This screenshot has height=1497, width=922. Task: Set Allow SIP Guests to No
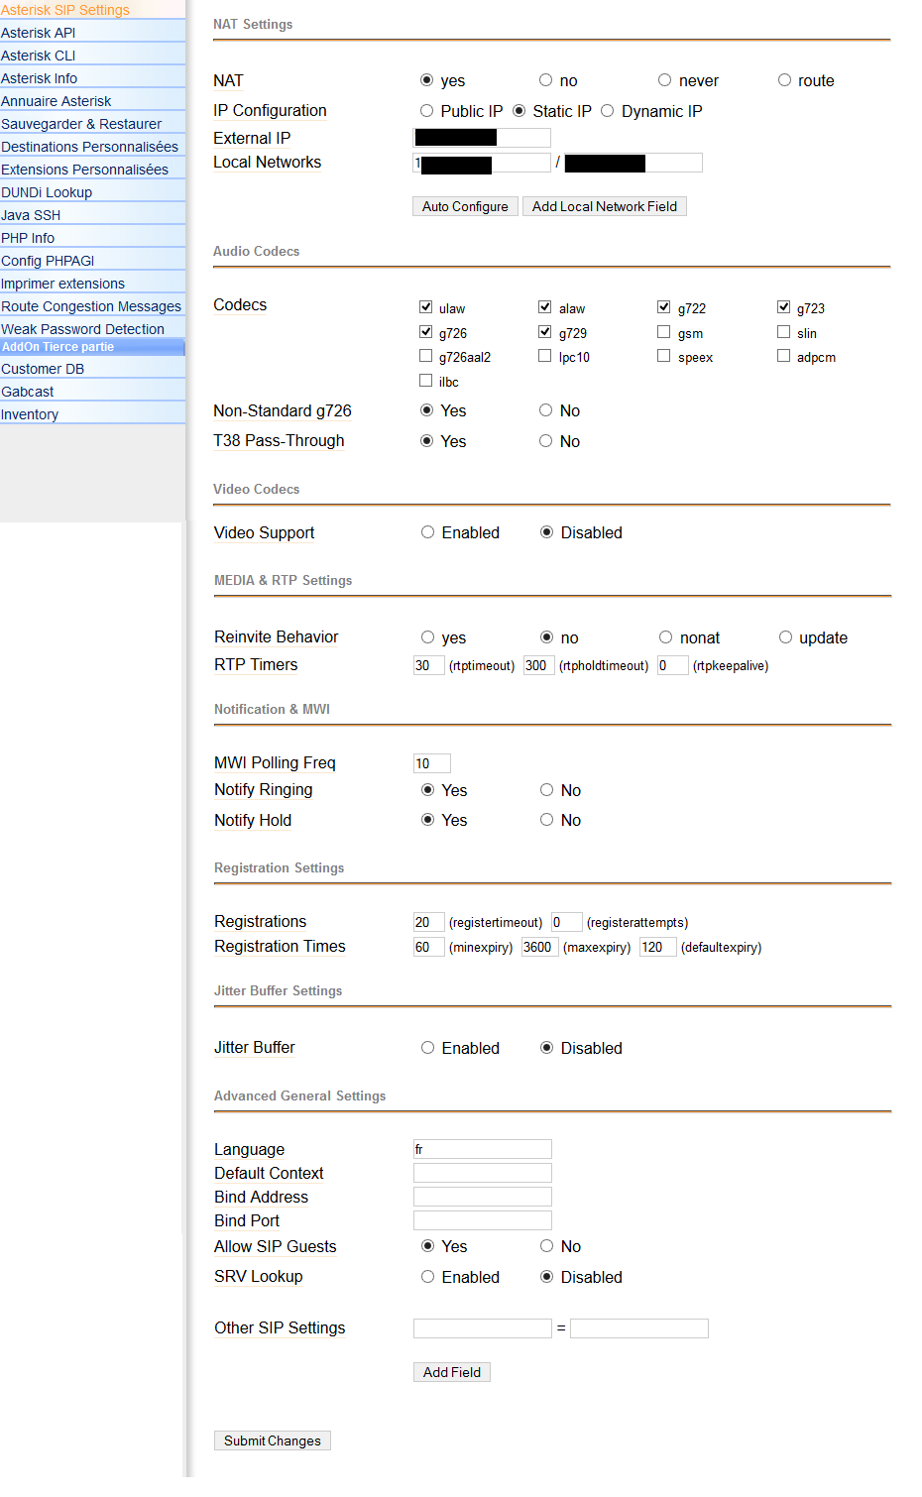point(546,1246)
